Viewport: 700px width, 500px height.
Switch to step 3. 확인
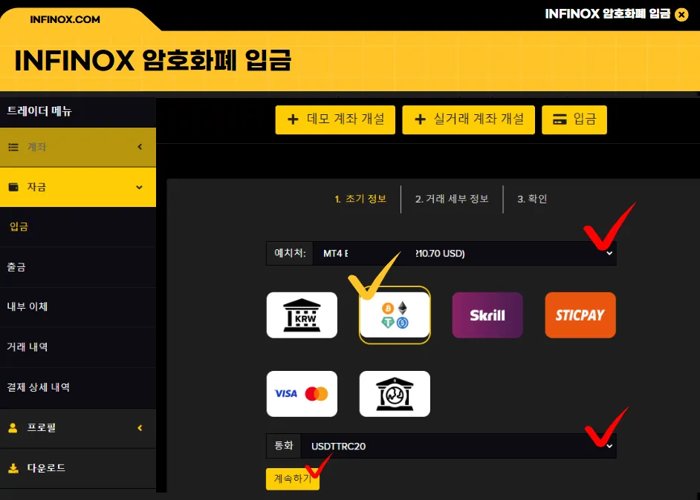tap(532, 199)
